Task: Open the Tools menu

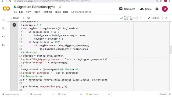Action: [x=58, y=12]
